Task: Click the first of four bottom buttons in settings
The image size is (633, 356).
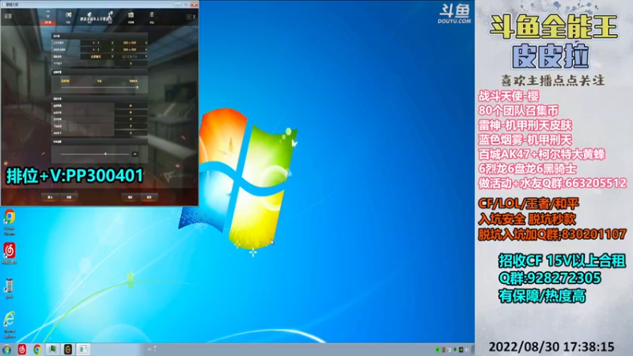Action: click(x=50, y=197)
